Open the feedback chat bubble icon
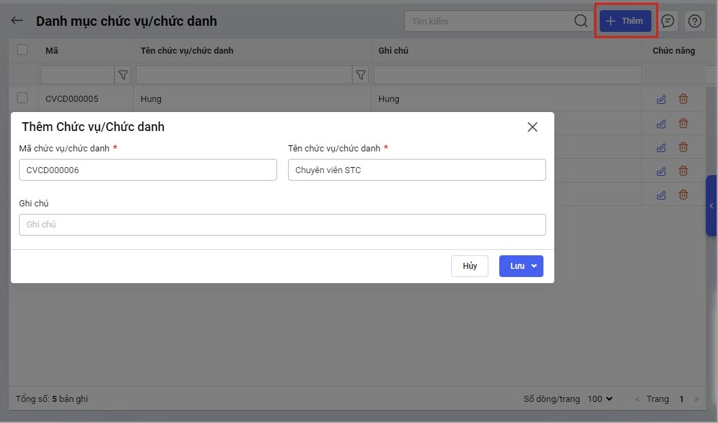Viewport: 718px width, 423px height. (668, 21)
